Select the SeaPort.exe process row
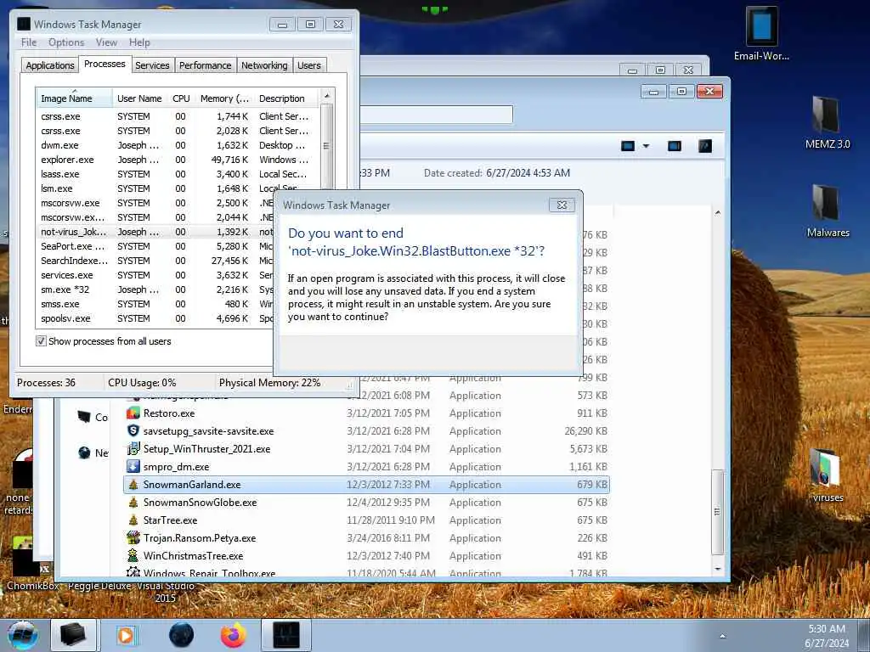870x652 pixels. tap(155, 246)
